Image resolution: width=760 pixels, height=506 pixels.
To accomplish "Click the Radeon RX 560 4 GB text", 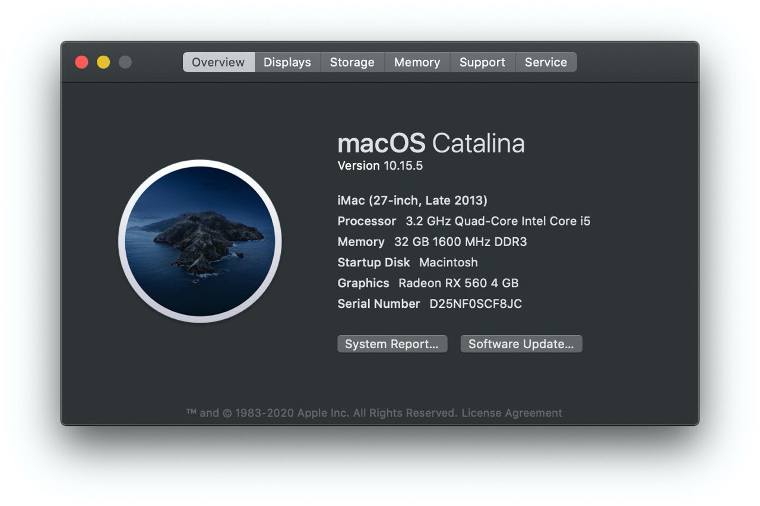I will pos(458,283).
